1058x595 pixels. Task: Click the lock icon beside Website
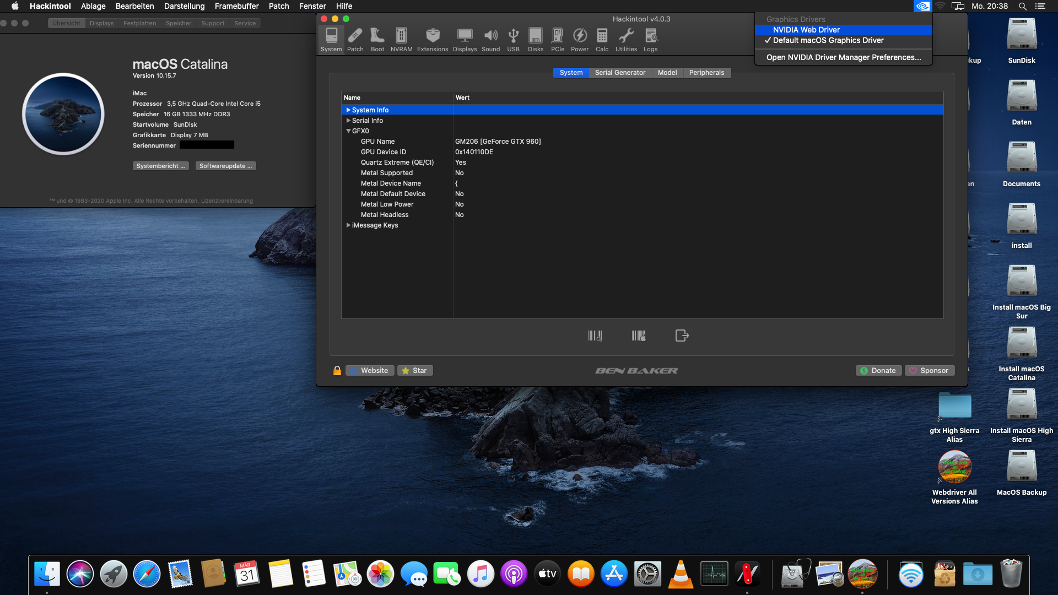coord(337,371)
